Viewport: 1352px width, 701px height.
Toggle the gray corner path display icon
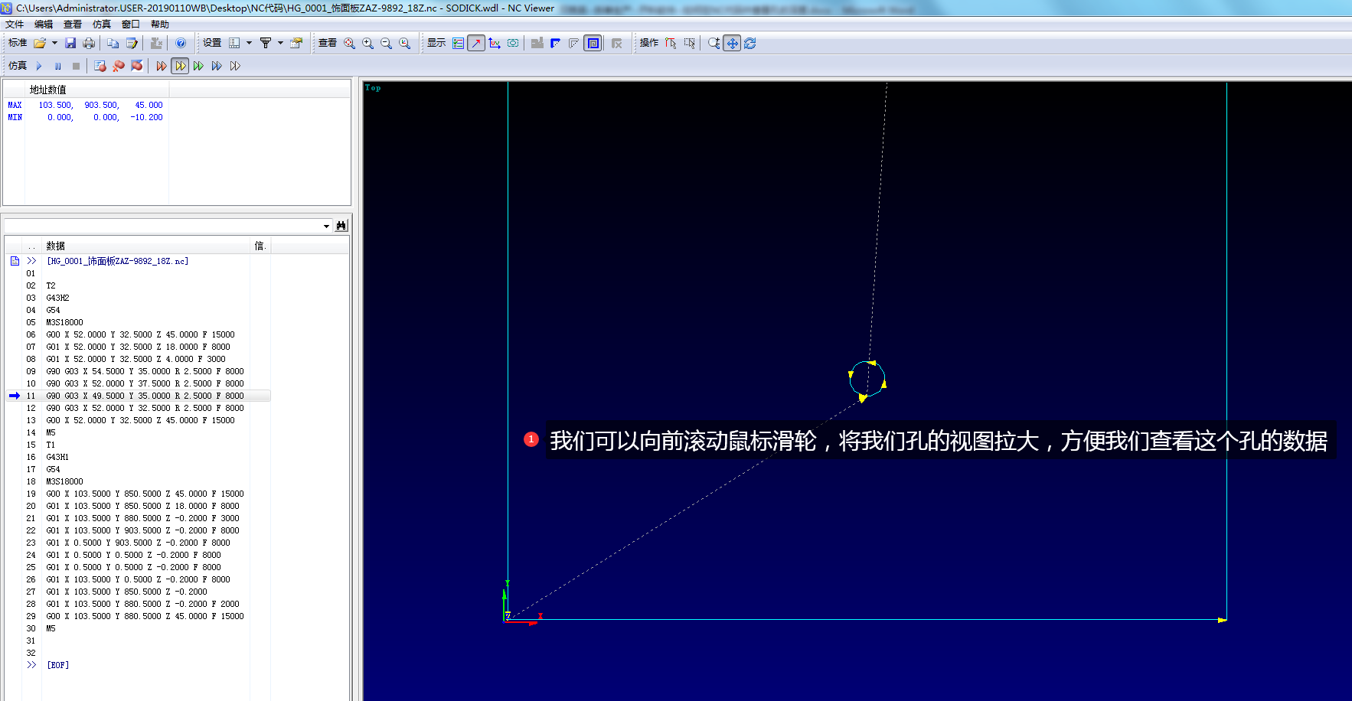(x=574, y=44)
